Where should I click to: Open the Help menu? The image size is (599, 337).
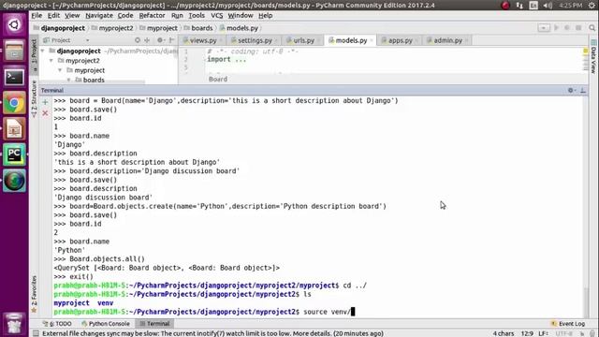point(265,16)
